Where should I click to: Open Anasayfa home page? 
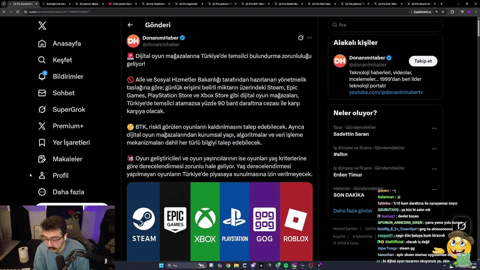click(60, 43)
